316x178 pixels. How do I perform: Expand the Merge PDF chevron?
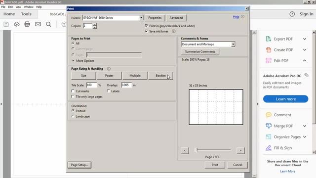click(x=305, y=126)
